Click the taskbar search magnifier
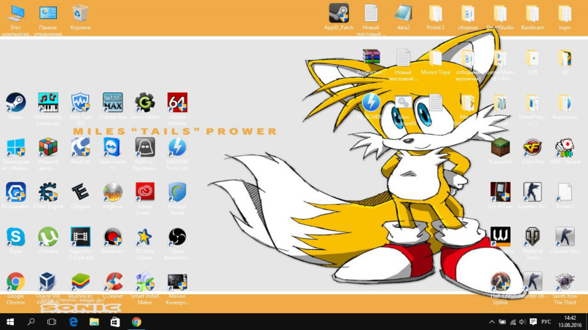 click(x=31, y=321)
